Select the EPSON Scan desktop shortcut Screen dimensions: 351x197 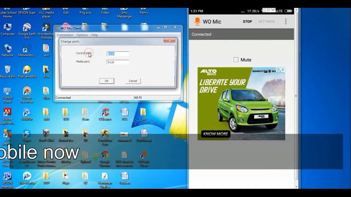pyautogui.click(x=27, y=11)
